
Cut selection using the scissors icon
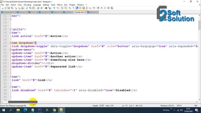pyautogui.click(x=27, y=8)
